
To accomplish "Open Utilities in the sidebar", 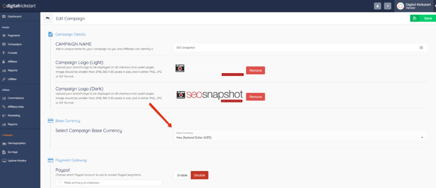I will coord(12,79).
